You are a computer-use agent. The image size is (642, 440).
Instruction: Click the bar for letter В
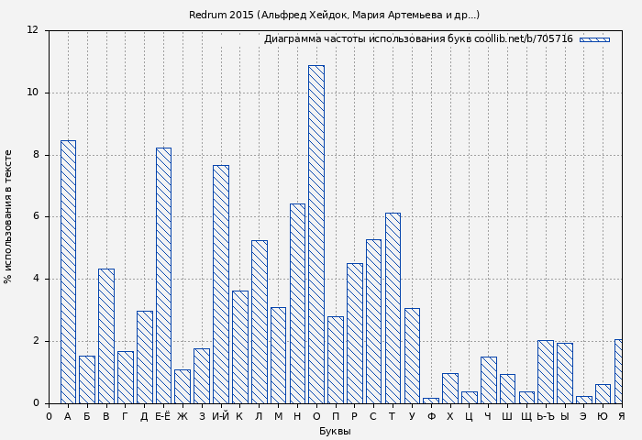(x=106, y=335)
